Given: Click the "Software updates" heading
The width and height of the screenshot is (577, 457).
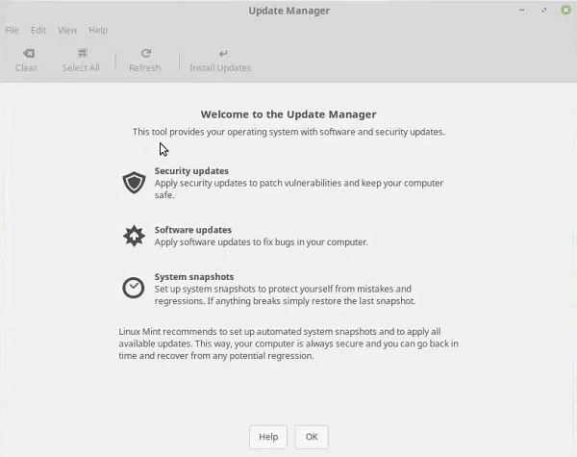Looking at the screenshot, I should pos(193,230).
